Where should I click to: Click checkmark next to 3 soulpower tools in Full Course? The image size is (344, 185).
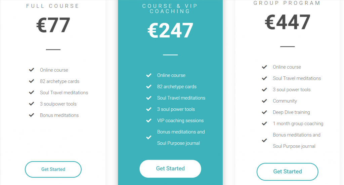pyautogui.click(x=32, y=104)
